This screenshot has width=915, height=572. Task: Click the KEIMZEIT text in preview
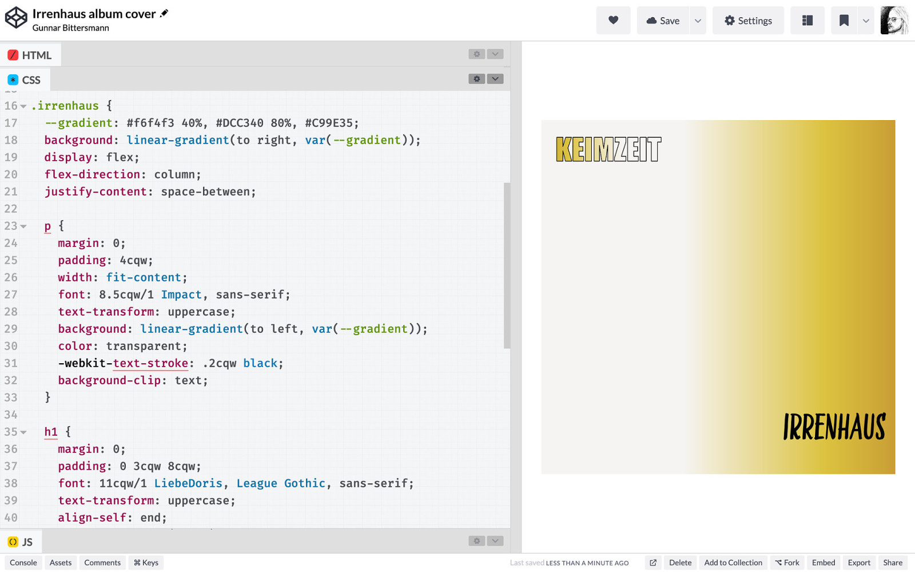tap(608, 149)
